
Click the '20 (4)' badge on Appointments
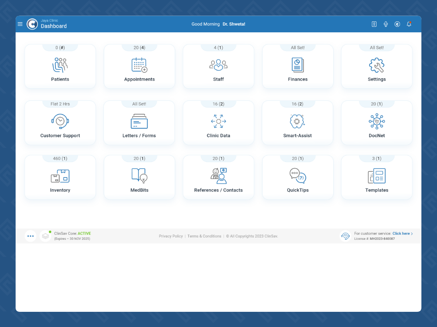point(139,47)
